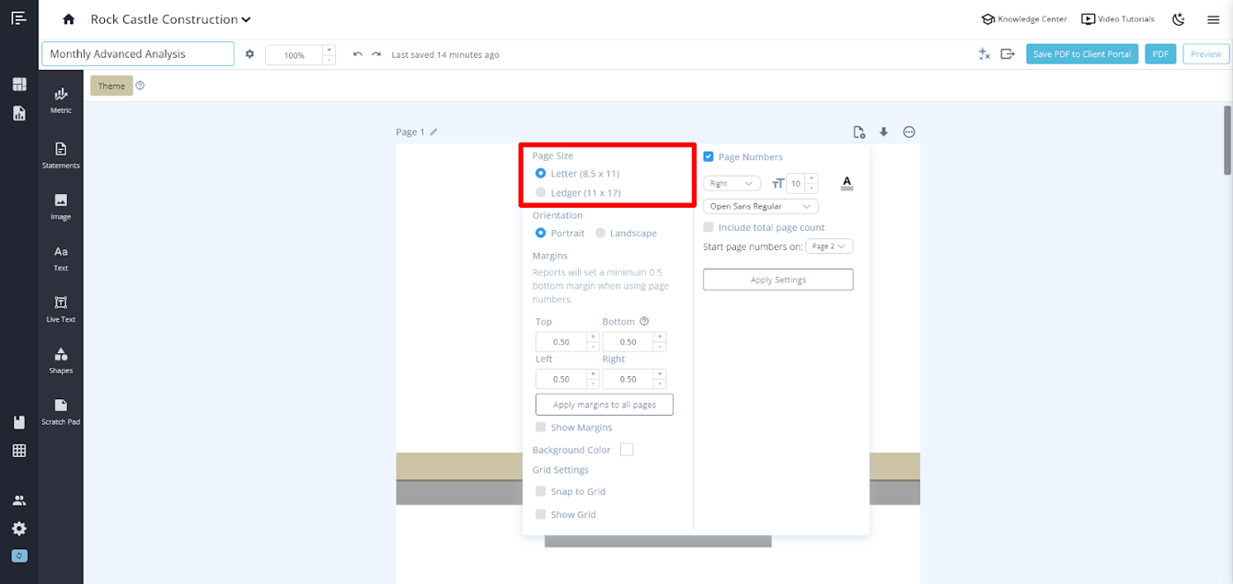Click the vertical scrollbar thumb
1233x584 pixels.
1227,139
